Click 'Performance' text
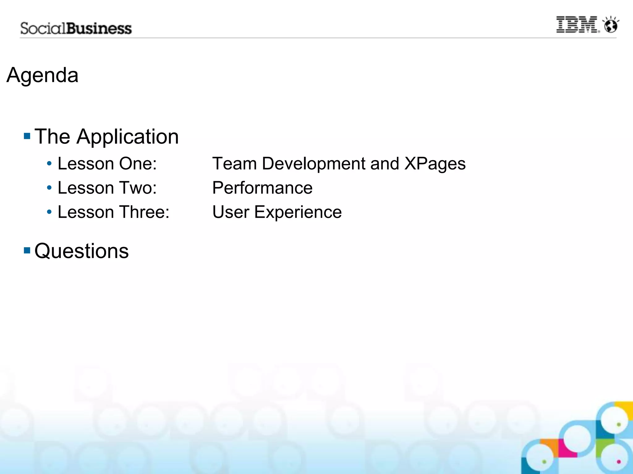Screen dimensions: 633x474 pyautogui.click(x=262, y=188)
